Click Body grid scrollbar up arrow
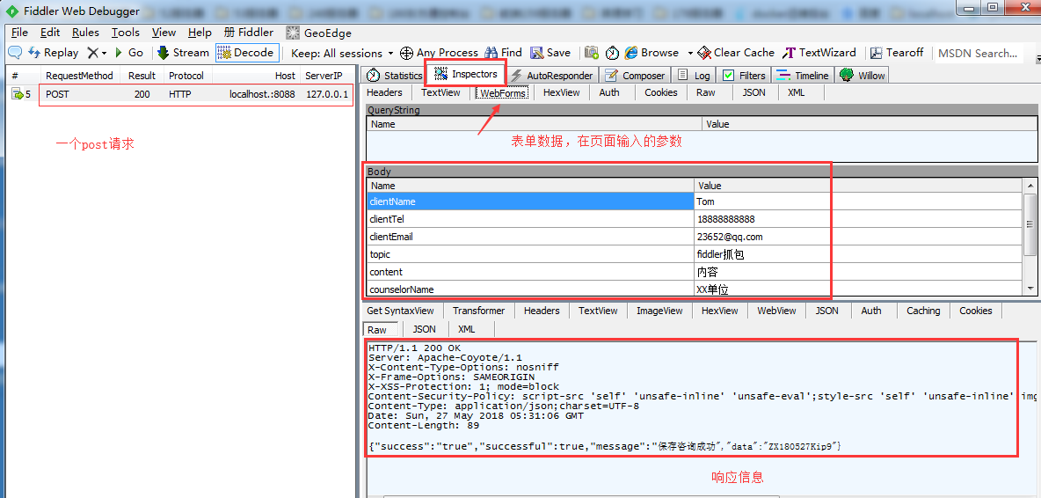Screen dimensions: 1041x498 (1030, 187)
